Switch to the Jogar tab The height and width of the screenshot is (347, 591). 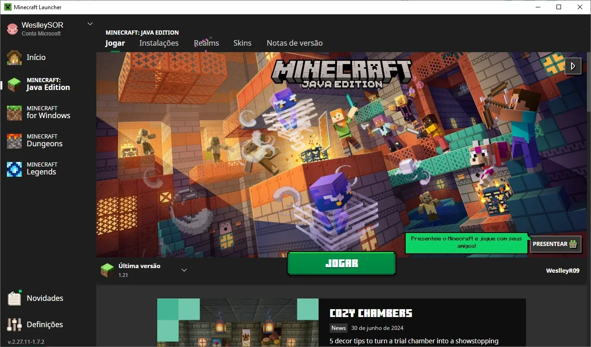click(115, 43)
